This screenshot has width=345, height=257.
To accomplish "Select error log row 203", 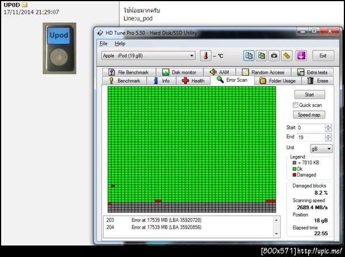I will pos(189,220).
